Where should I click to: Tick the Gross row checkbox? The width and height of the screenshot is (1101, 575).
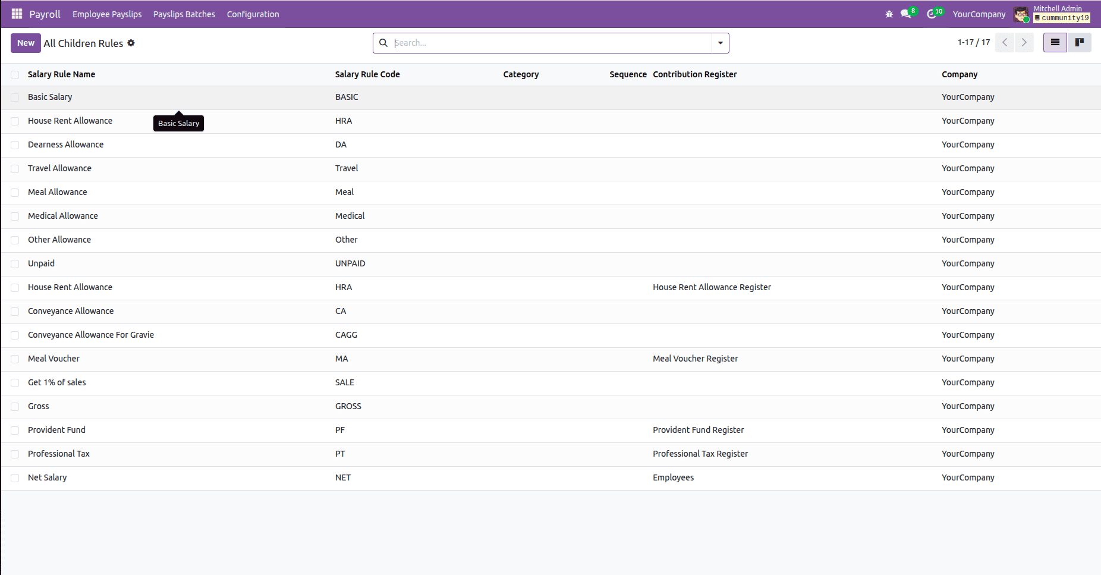(15, 407)
